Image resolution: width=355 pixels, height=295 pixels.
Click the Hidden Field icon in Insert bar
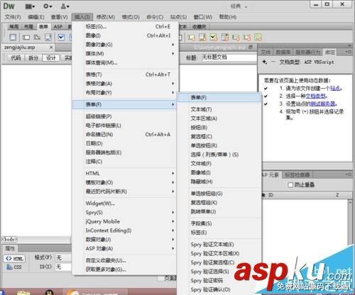click(x=37, y=37)
